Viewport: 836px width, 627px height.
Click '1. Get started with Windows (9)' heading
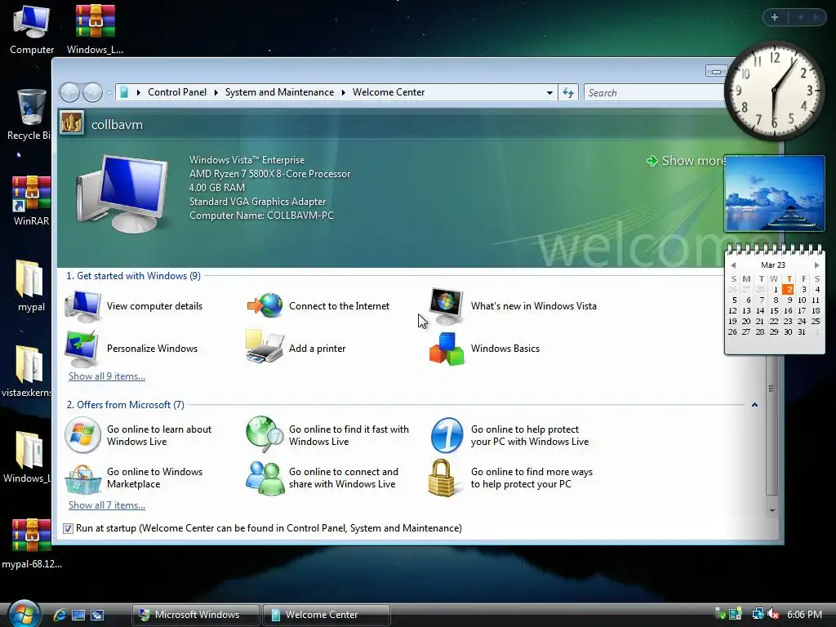coord(133,276)
